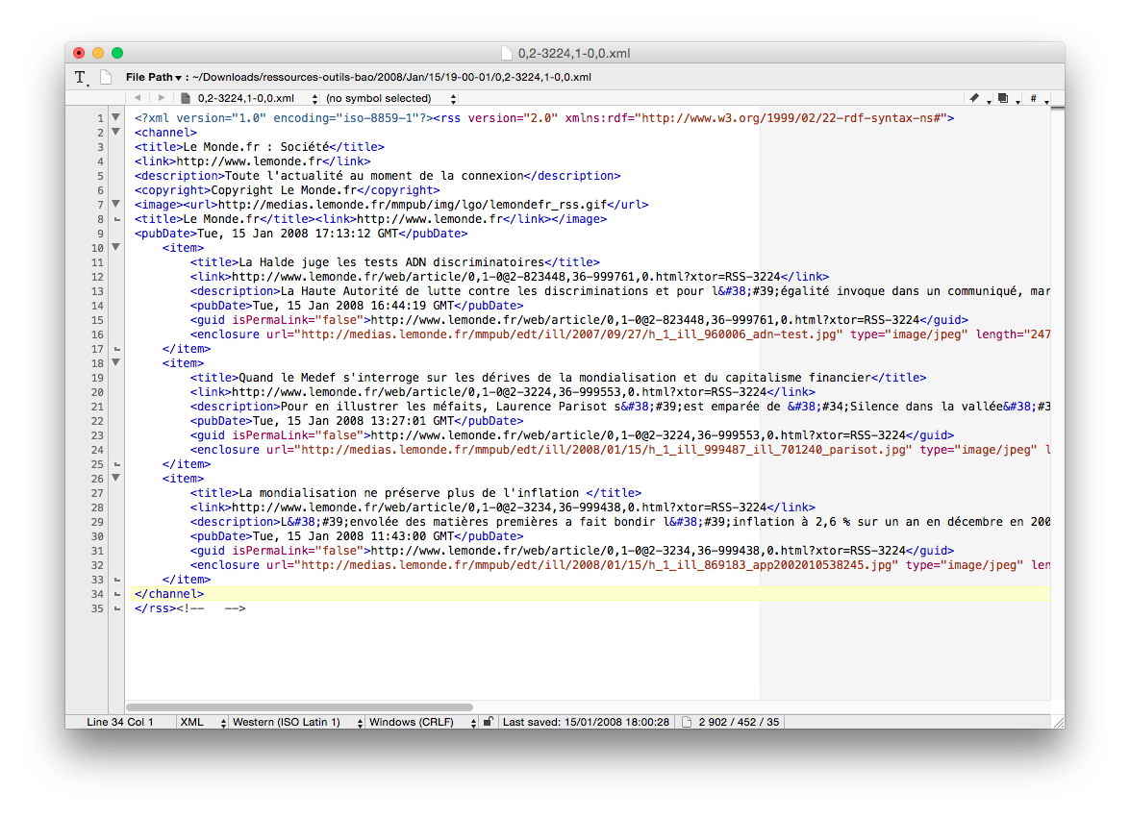Click the yellow minimize window button

point(98,53)
